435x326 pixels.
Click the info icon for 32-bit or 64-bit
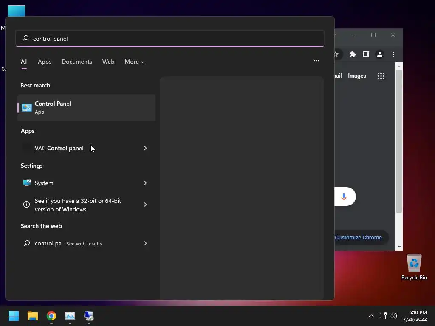(26, 205)
